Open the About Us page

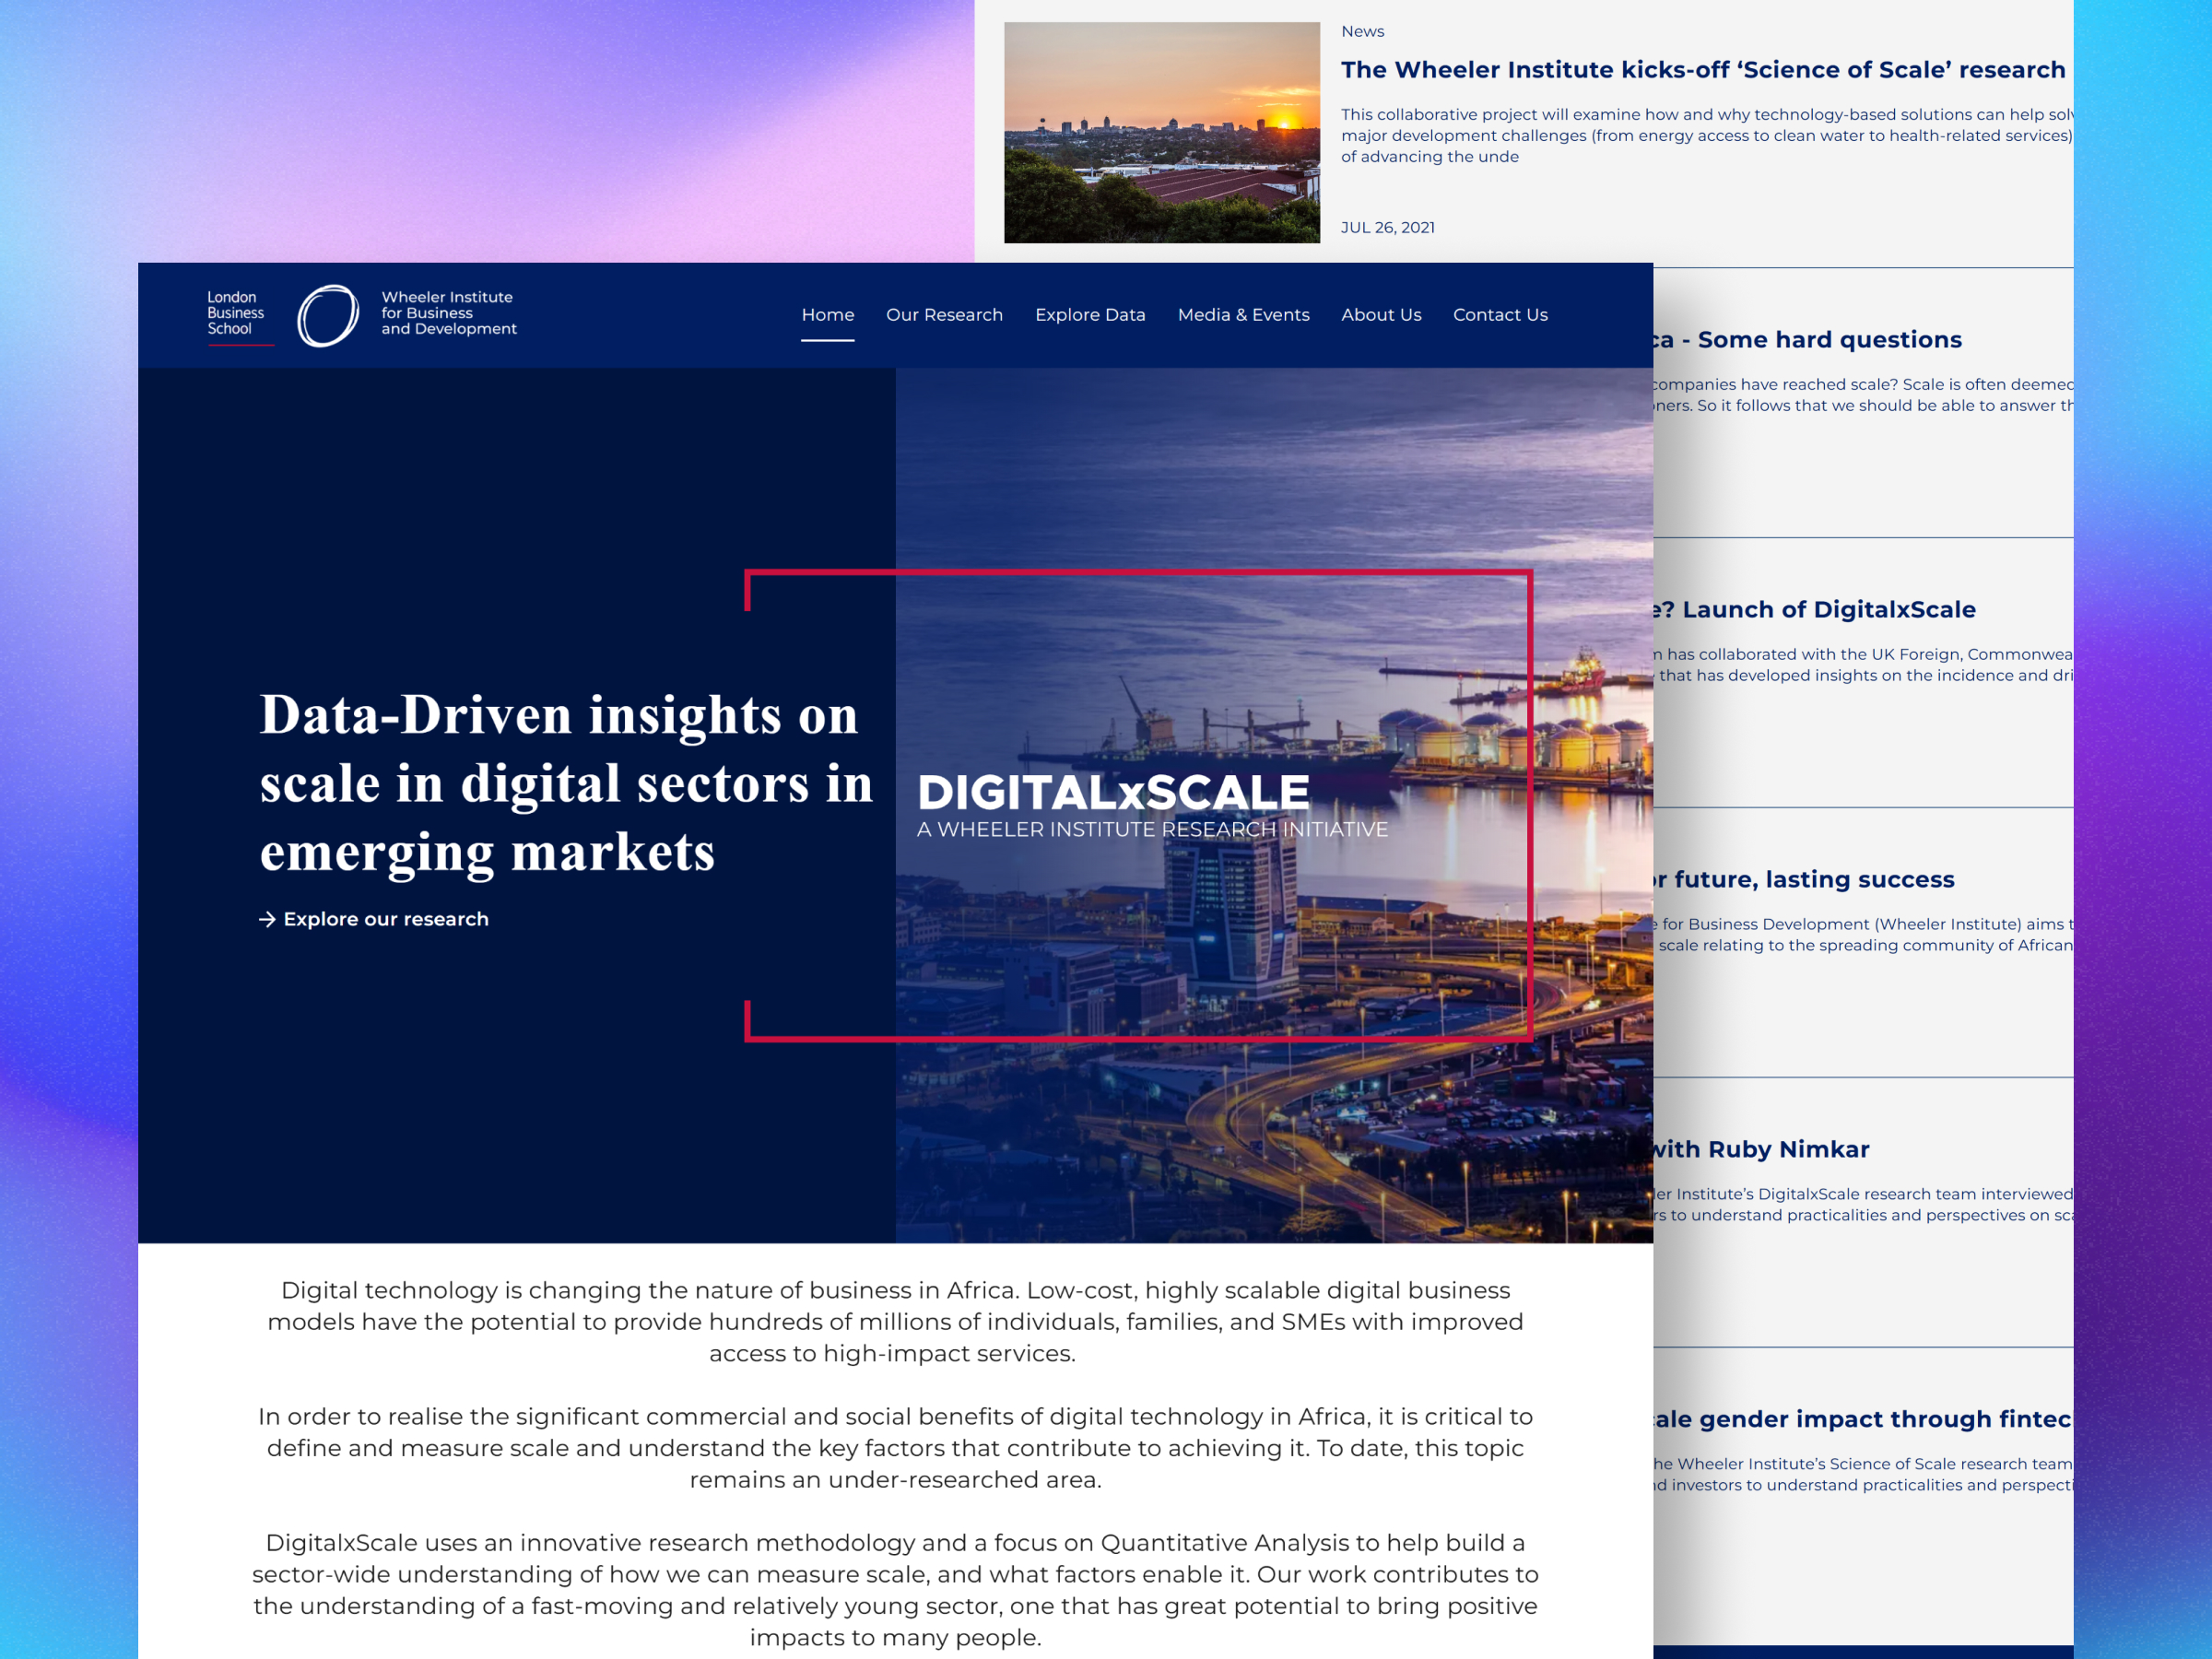pos(1380,315)
